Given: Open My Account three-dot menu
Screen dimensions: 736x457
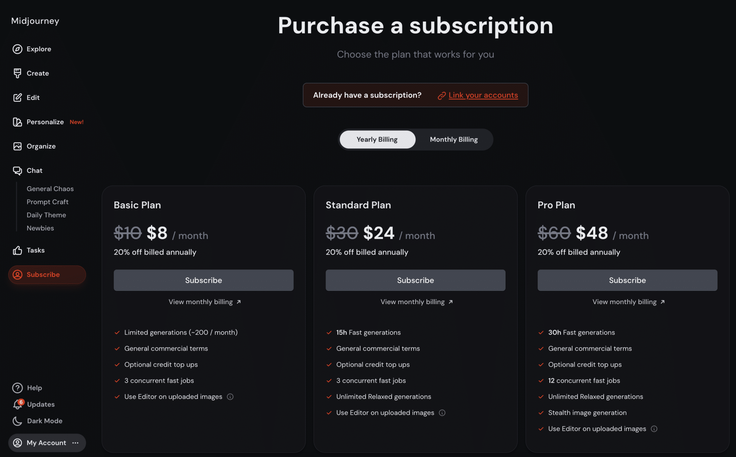Looking at the screenshot, I should [75, 443].
